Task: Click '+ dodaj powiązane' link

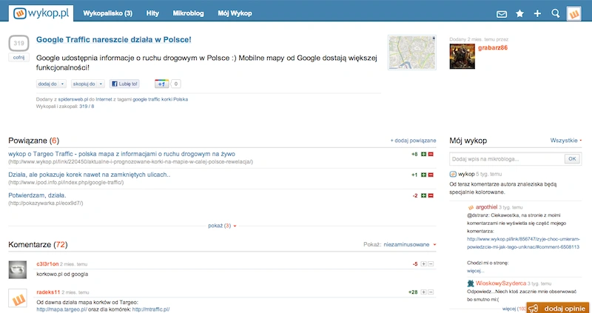Action: [414, 141]
